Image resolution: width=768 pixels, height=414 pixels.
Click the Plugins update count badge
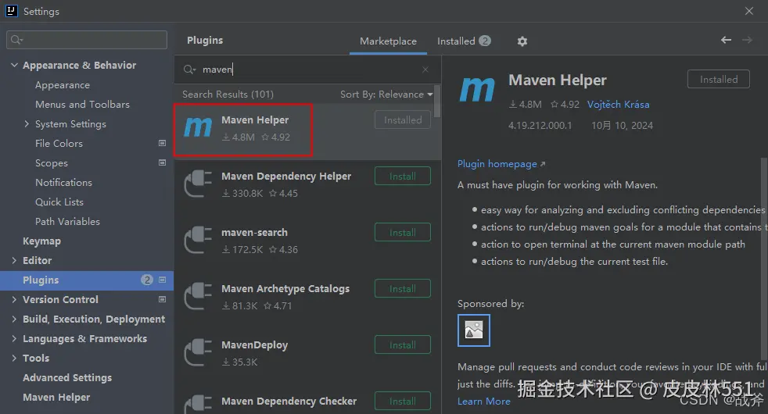pyautogui.click(x=146, y=280)
